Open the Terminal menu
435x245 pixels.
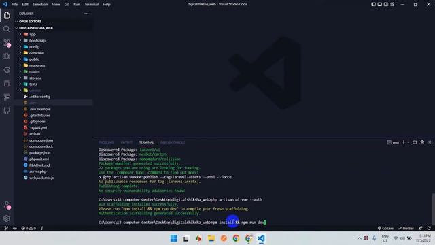(x=92, y=5)
